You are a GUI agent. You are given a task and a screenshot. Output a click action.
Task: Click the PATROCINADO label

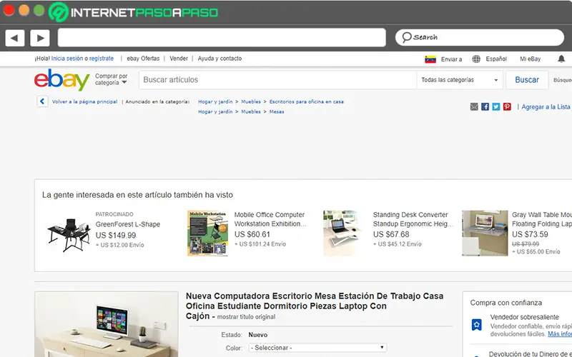pyautogui.click(x=114, y=214)
